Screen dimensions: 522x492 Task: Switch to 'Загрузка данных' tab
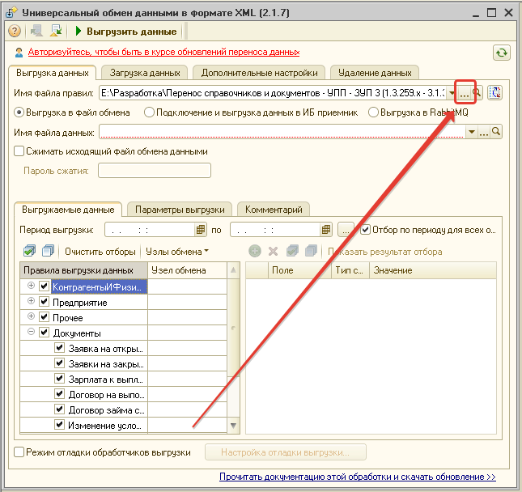click(x=145, y=72)
